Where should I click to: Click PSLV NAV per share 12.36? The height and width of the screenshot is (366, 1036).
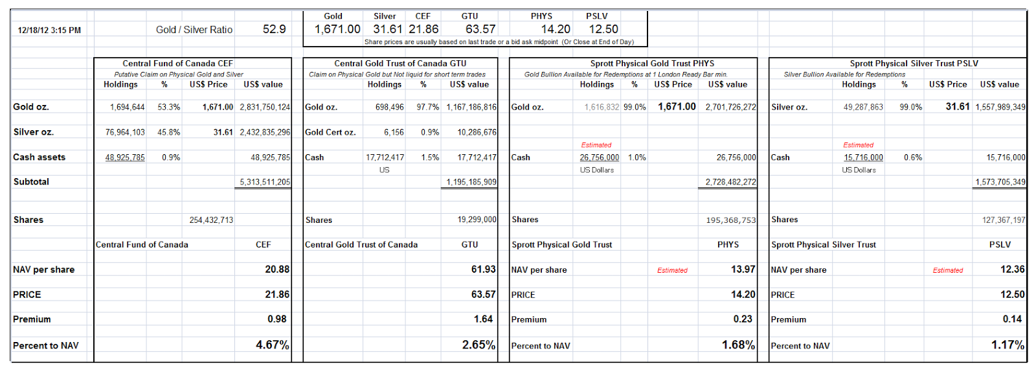click(x=1013, y=269)
